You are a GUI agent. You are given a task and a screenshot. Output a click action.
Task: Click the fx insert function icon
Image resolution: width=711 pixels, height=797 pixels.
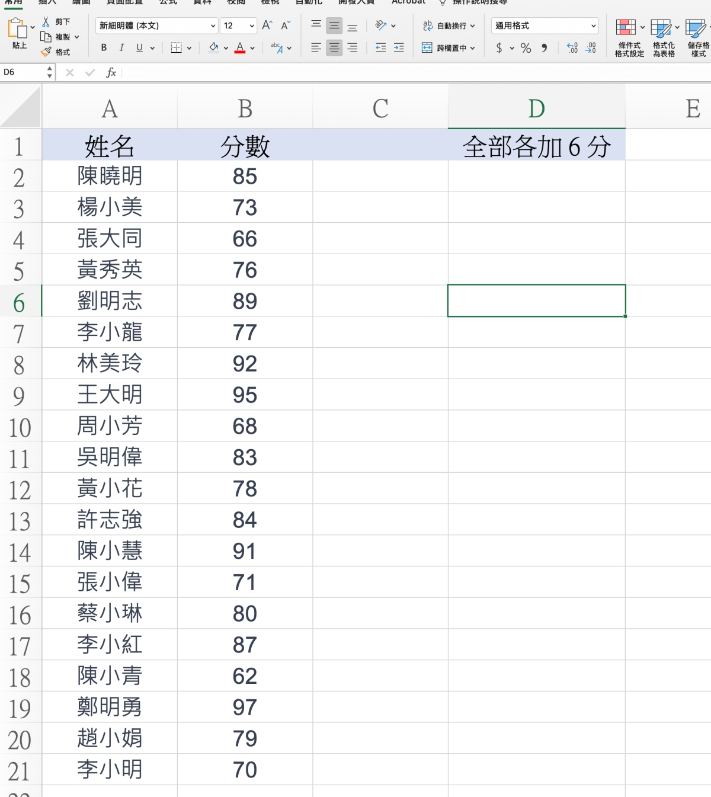coord(111,72)
